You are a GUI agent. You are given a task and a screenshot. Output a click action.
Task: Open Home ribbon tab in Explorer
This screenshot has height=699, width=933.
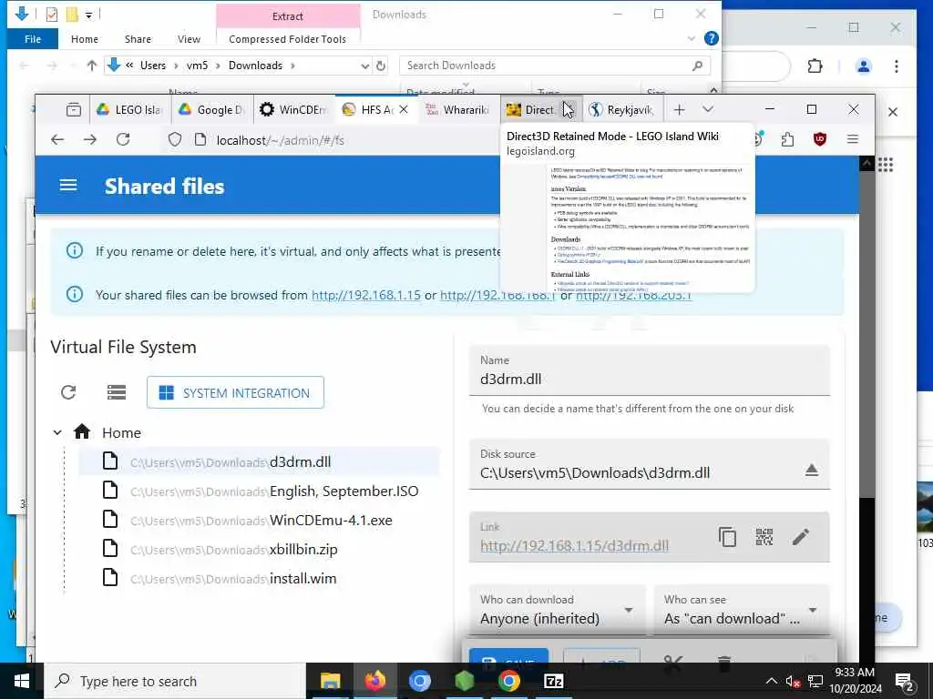pyautogui.click(x=85, y=39)
